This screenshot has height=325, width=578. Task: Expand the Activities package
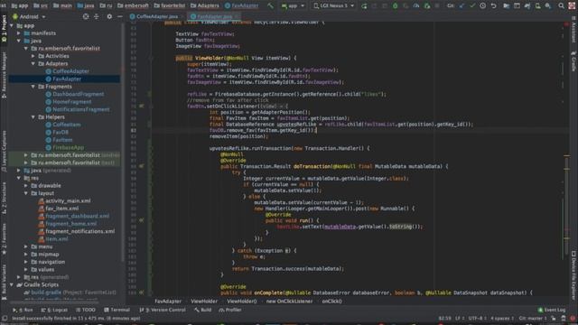point(33,56)
